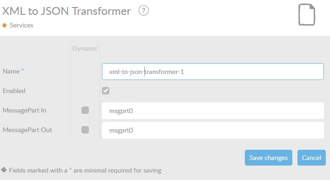Click the MessagePart In label
330x180 pixels.
pyautogui.click(x=24, y=110)
